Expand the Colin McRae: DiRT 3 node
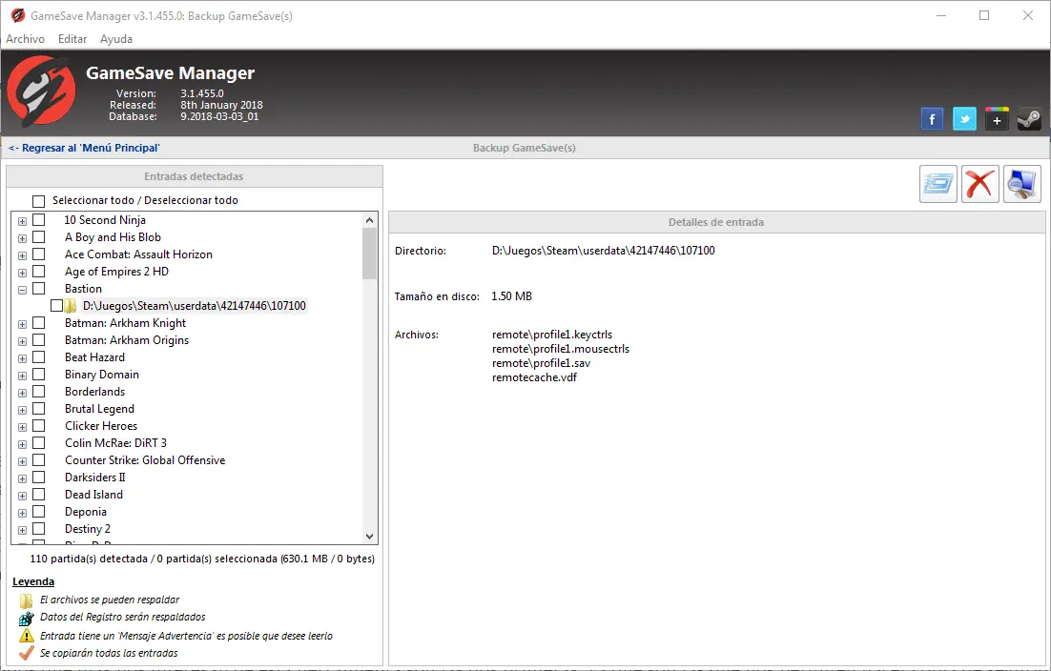 22,444
